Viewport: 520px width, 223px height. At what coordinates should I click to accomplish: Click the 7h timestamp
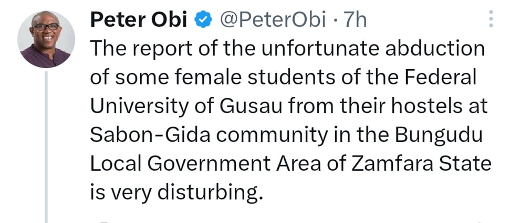point(355,21)
